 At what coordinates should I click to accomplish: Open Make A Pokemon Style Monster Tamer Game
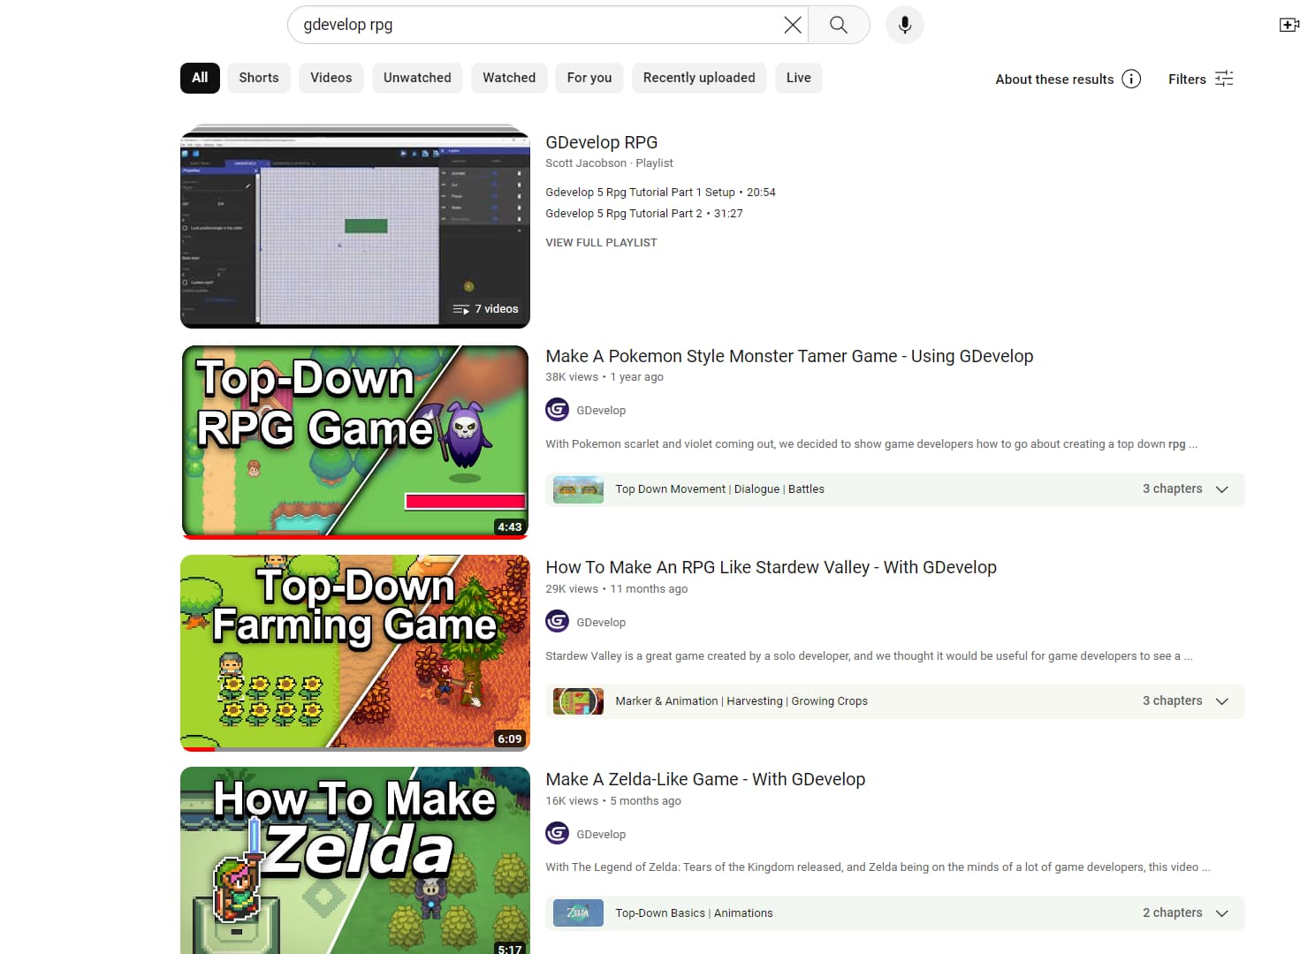(789, 356)
